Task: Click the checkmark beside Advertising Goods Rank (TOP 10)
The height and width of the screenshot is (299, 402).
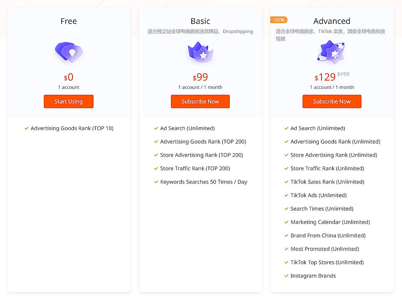Action: click(26, 128)
